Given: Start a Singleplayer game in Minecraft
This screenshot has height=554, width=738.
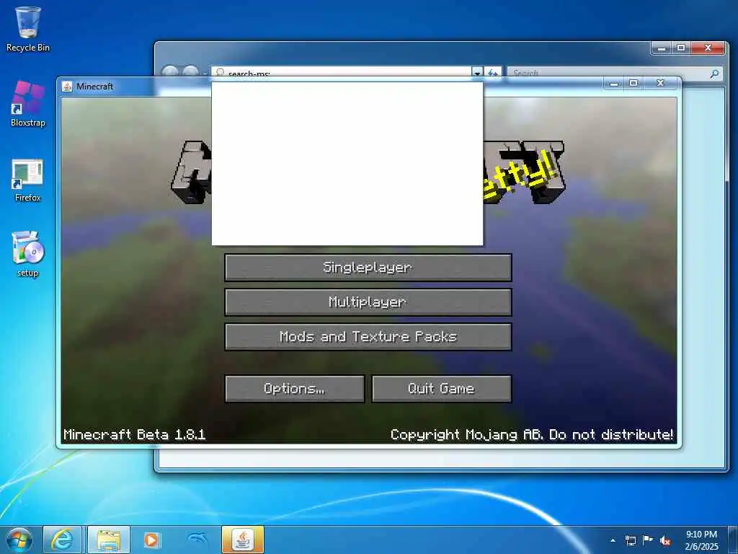Looking at the screenshot, I should pos(368,268).
